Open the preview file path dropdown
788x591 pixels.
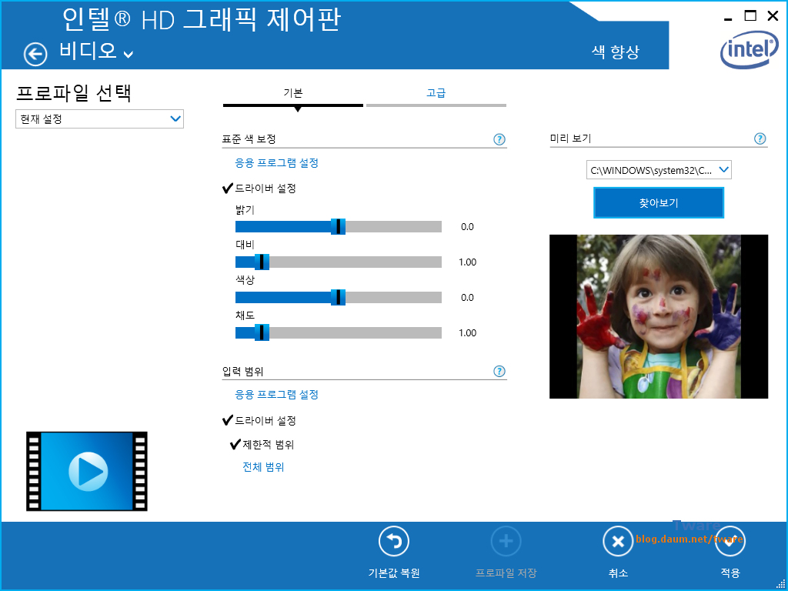pyautogui.click(x=659, y=170)
